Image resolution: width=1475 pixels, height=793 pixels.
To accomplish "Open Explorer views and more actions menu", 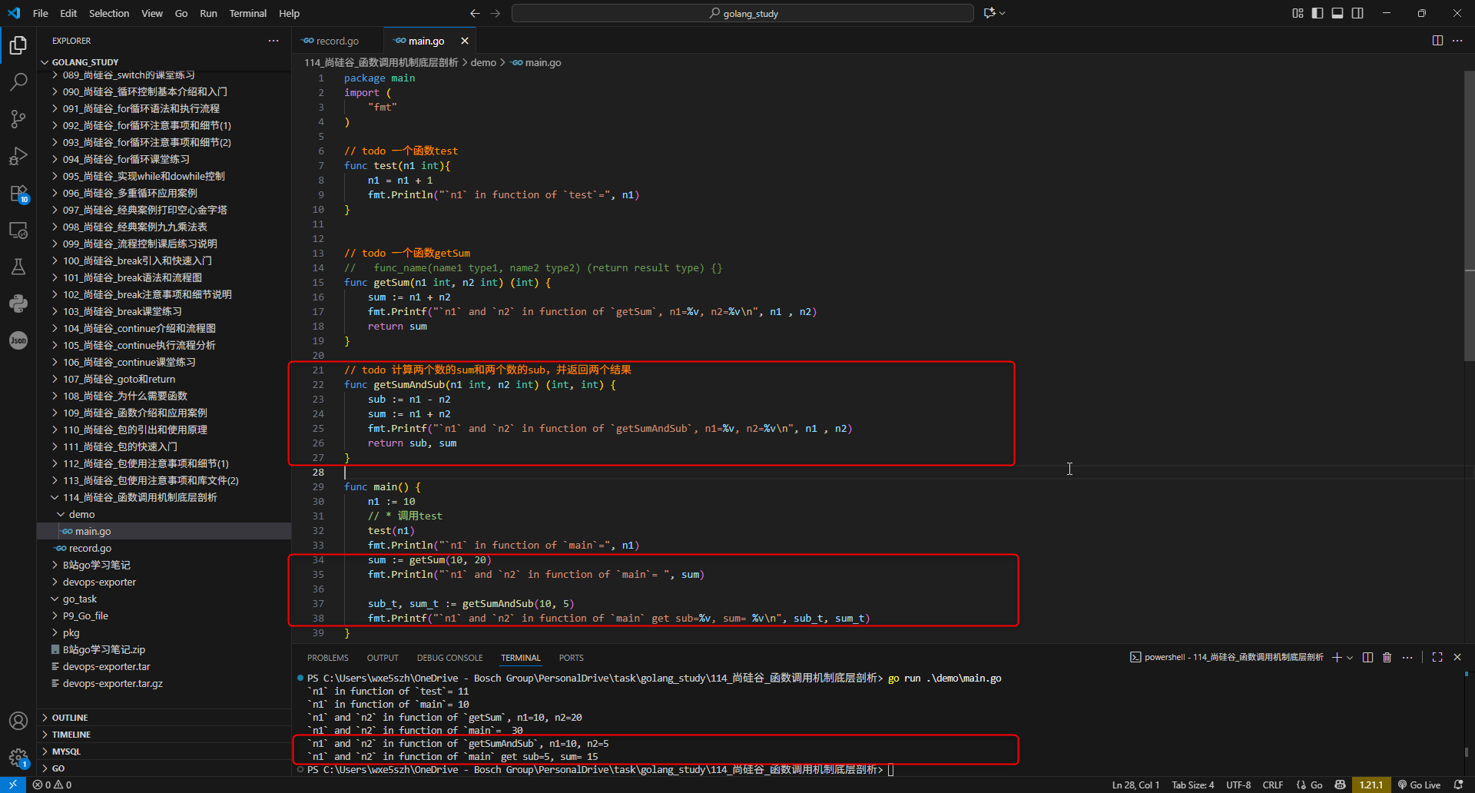I will (273, 41).
